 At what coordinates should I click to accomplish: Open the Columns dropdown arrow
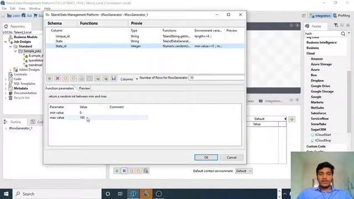[x=137, y=79]
